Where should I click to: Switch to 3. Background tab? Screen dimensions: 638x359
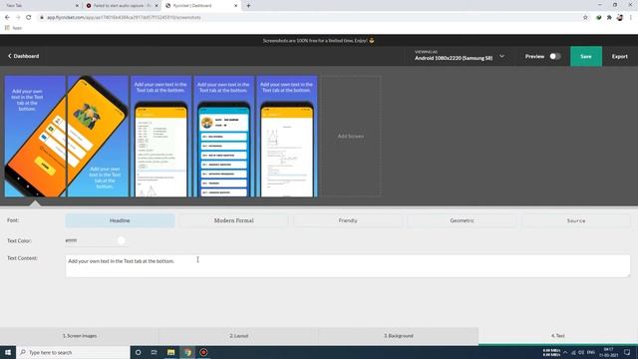point(399,336)
